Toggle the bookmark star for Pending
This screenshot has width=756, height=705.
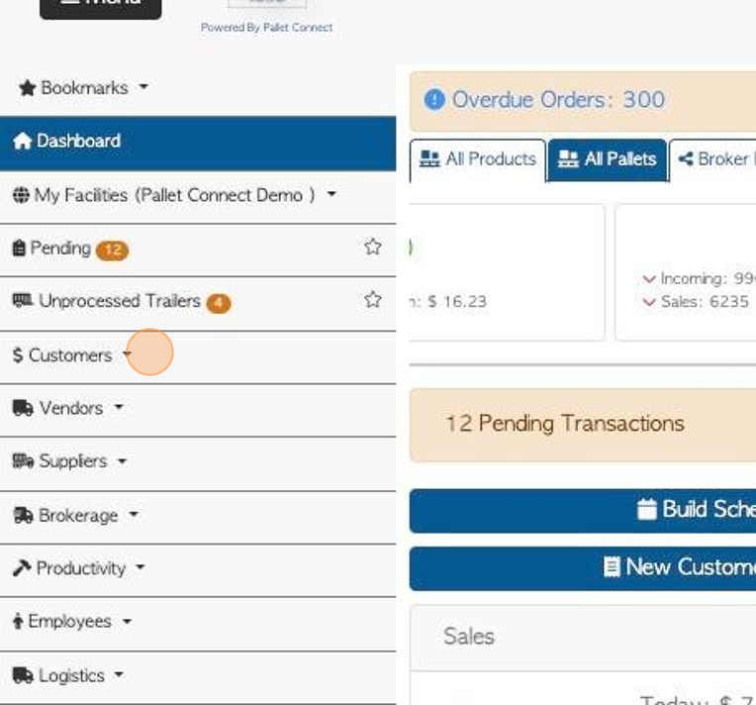(372, 247)
